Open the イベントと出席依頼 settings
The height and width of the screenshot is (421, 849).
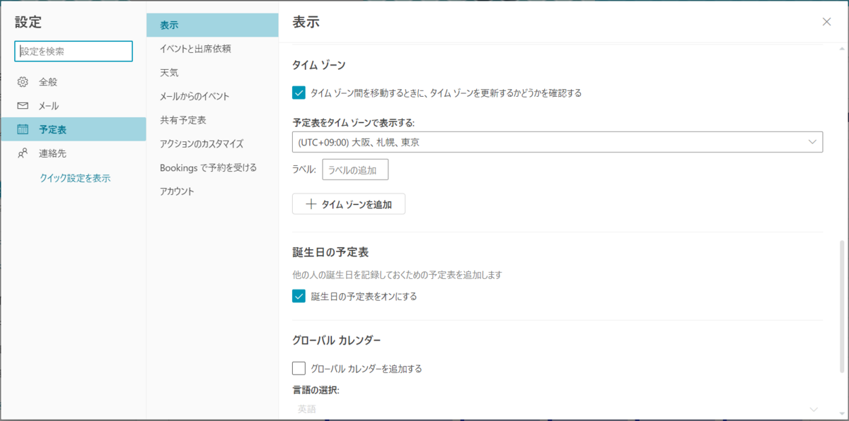pyautogui.click(x=212, y=49)
